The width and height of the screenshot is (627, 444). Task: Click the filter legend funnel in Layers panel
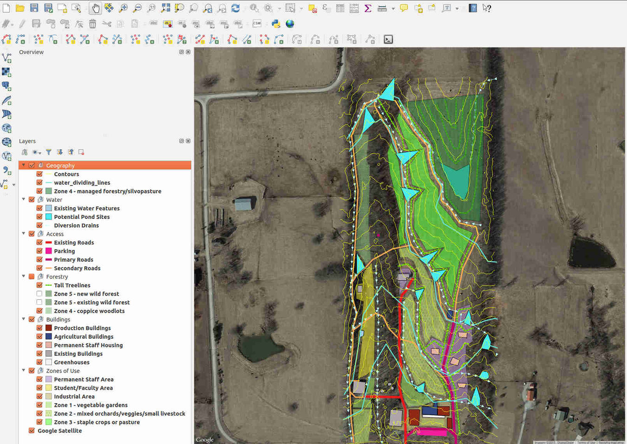pyautogui.click(x=48, y=152)
